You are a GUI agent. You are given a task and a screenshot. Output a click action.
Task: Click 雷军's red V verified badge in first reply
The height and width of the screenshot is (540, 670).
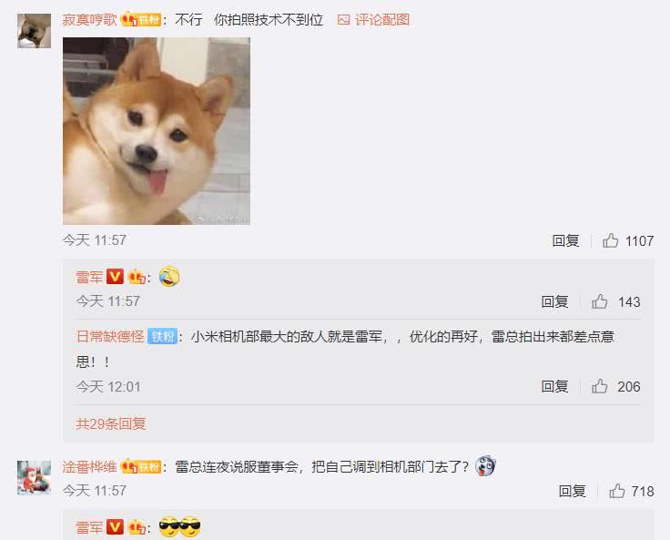tap(115, 277)
